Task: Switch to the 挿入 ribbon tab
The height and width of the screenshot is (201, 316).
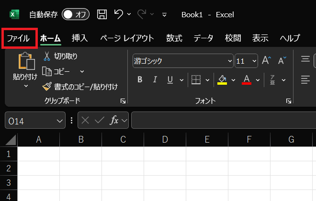Action: pos(79,38)
